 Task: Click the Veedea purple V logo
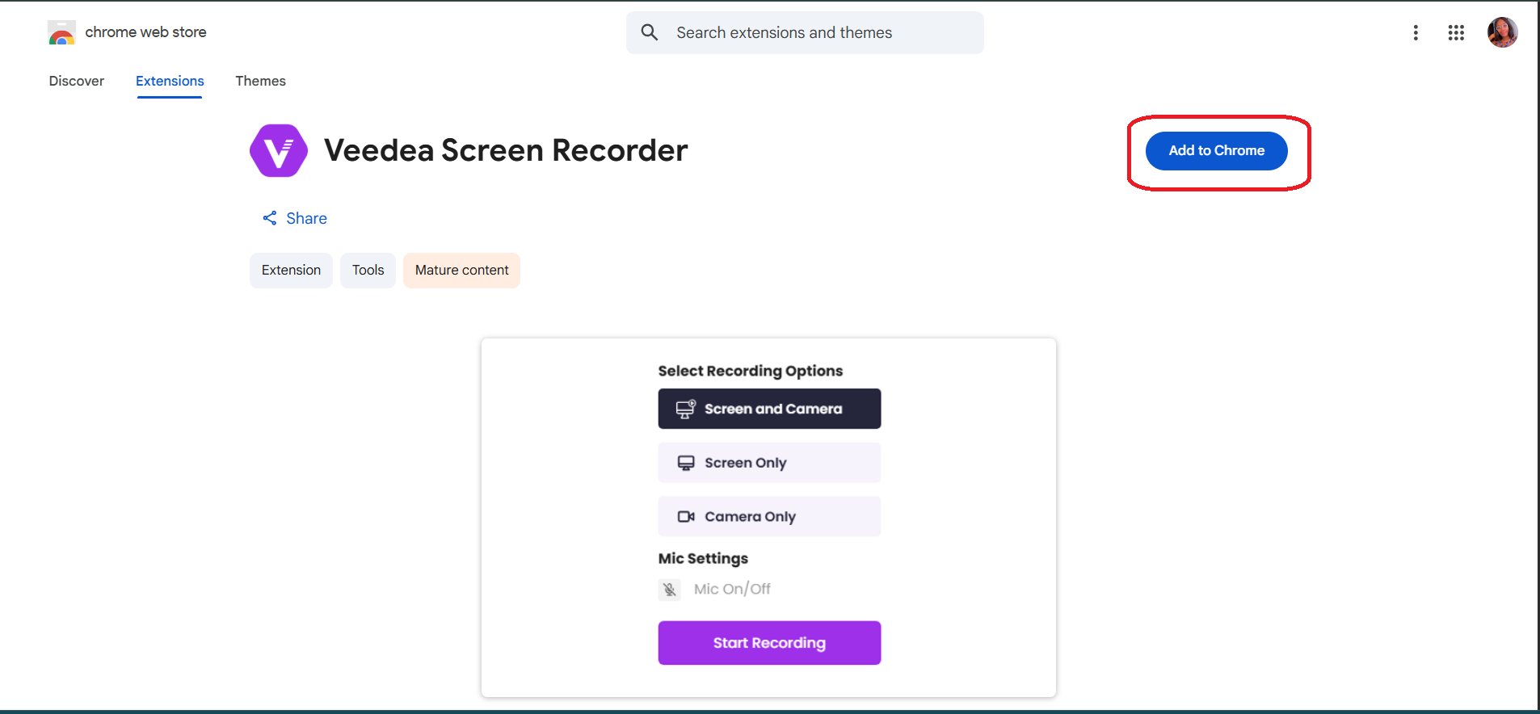[279, 150]
